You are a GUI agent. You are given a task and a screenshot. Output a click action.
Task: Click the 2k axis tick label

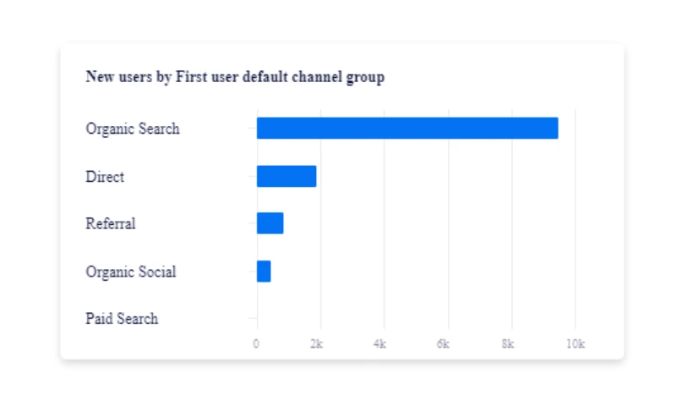click(x=316, y=344)
